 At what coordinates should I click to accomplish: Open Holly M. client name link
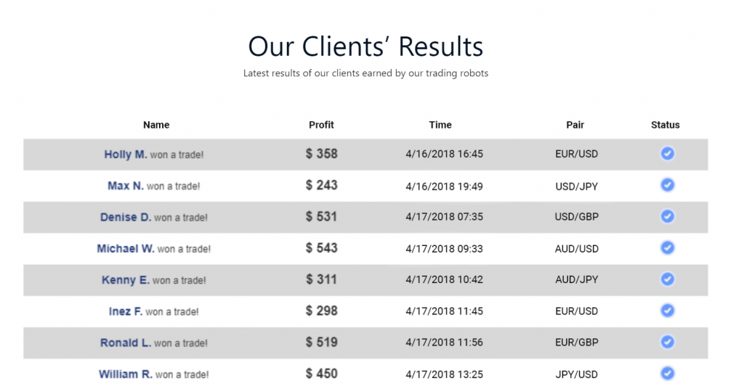(x=126, y=155)
